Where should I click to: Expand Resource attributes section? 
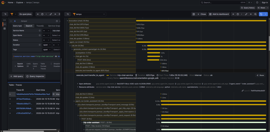(78, 87)
